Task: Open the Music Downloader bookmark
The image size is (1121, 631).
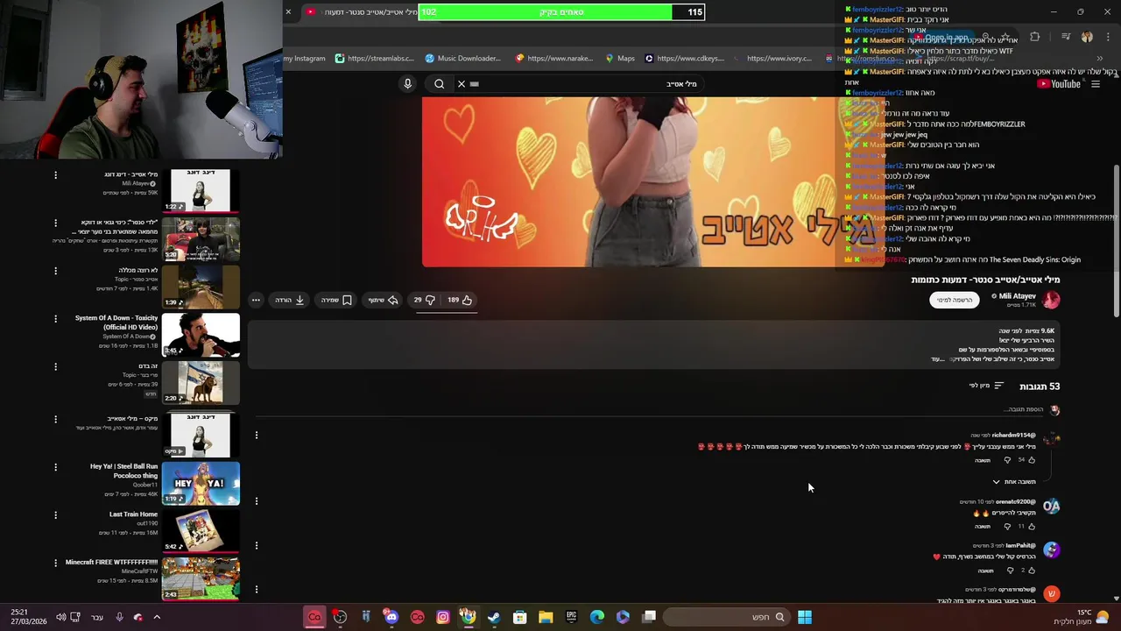Action: [x=463, y=59]
